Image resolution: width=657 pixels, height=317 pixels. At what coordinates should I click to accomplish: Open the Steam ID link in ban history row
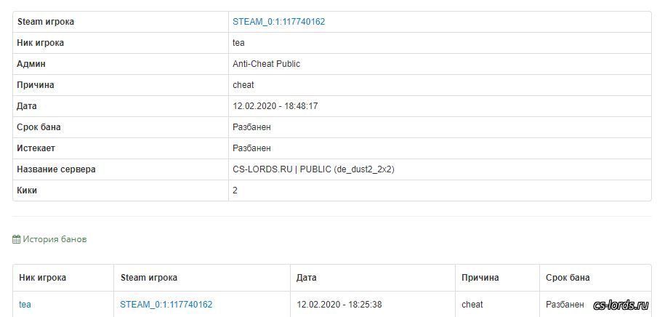[166, 305]
